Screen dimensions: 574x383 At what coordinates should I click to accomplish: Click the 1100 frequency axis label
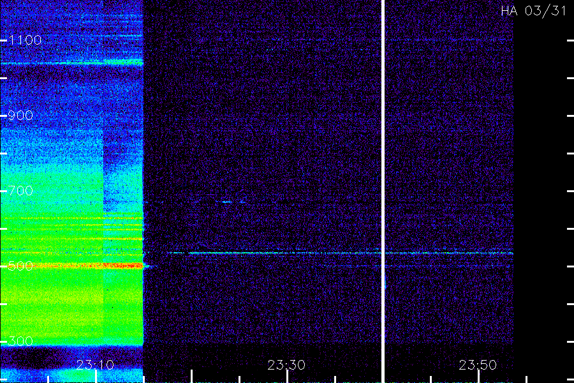click(25, 40)
